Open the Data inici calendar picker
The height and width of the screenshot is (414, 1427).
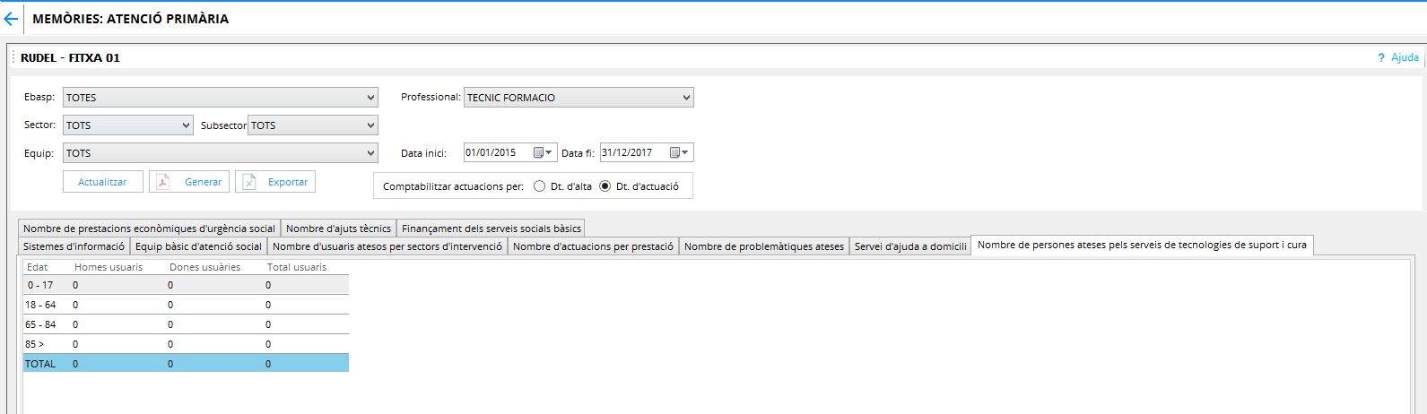point(543,153)
